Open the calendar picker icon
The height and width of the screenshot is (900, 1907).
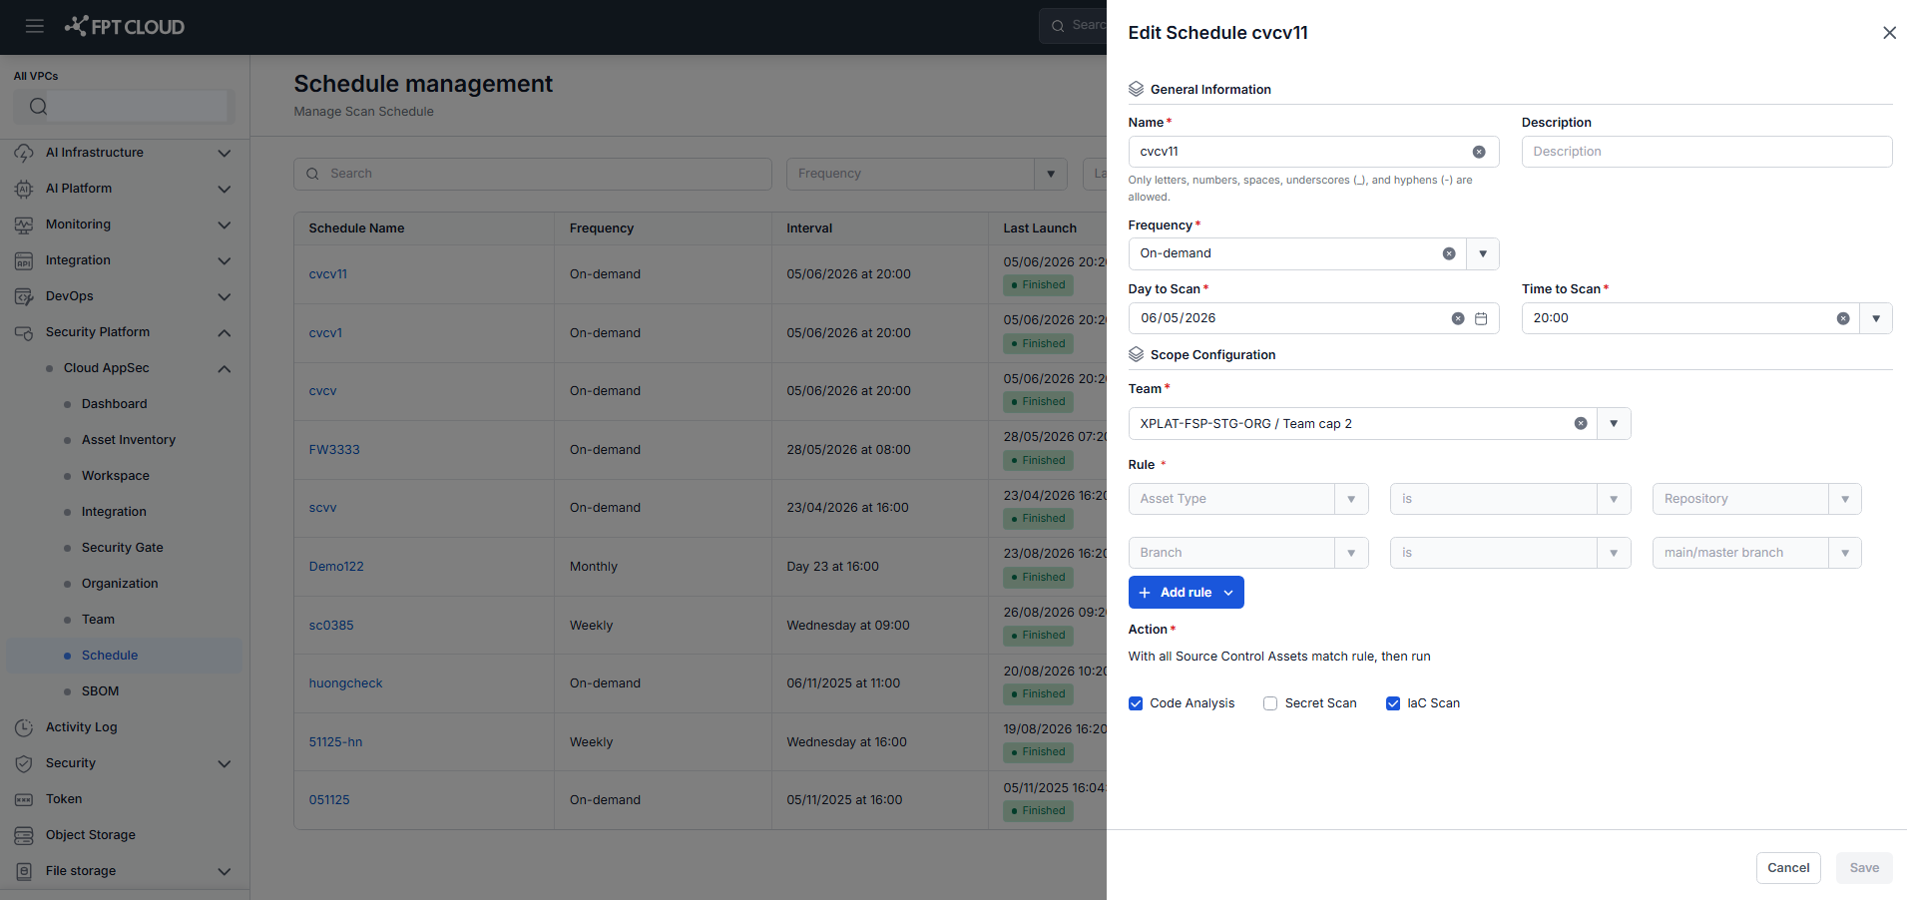click(1481, 318)
